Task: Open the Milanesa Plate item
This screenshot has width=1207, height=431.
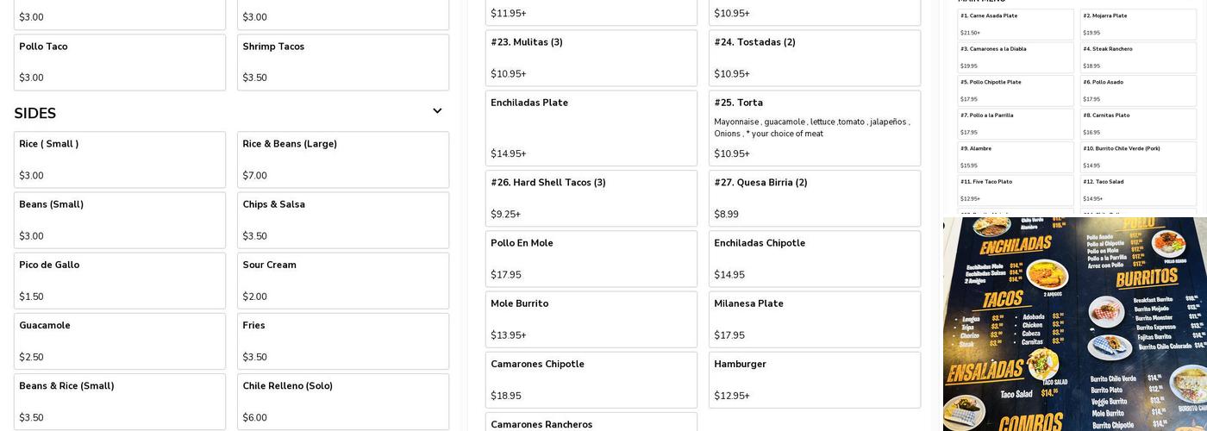Action: click(814, 319)
